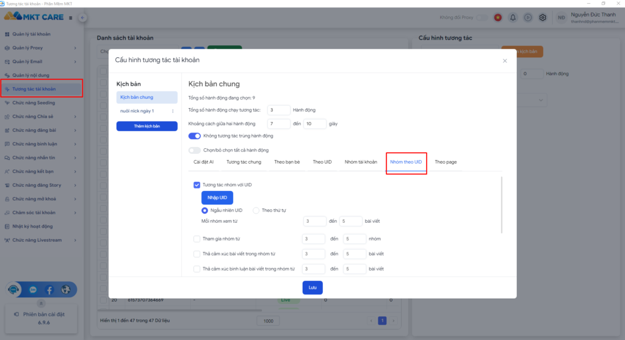Collapse the sidebar with the arrow icon
This screenshot has height=340, width=625.
pos(83,18)
